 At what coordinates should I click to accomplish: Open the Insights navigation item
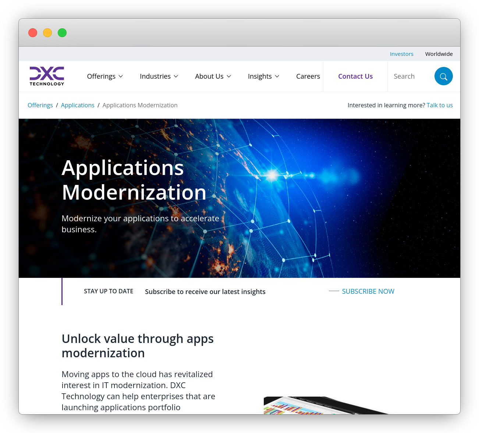click(260, 76)
